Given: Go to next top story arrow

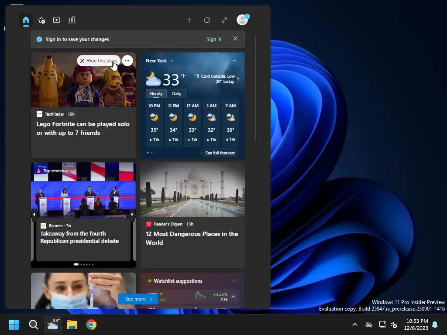Looking at the screenshot, I should pos(132,214).
